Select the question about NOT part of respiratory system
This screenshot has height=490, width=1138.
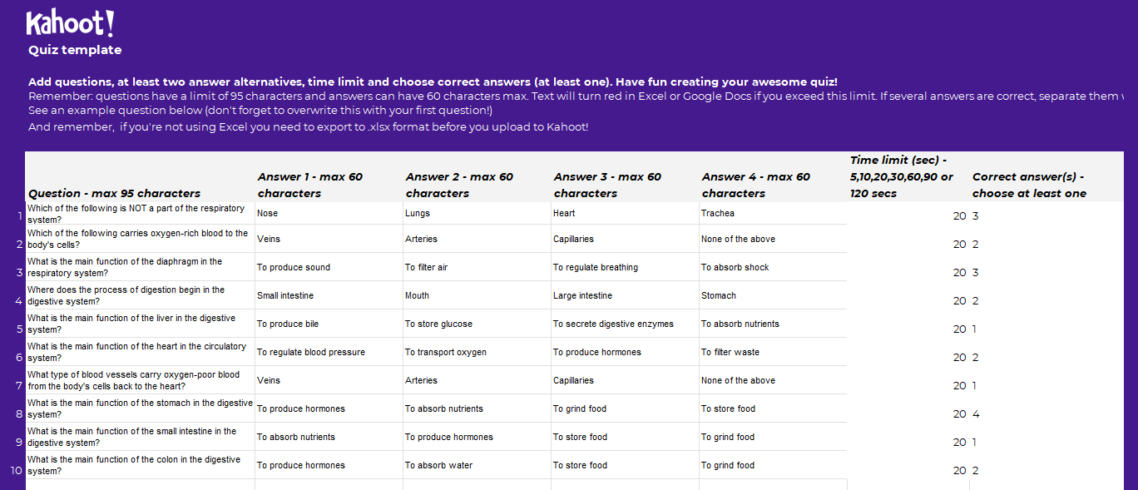(x=139, y=214)
